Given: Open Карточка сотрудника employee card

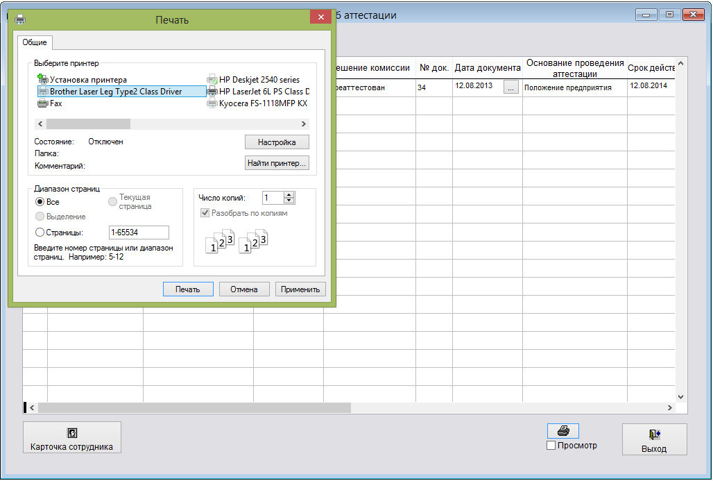Looking at the screenshot, I should click(x=72, y=438).
